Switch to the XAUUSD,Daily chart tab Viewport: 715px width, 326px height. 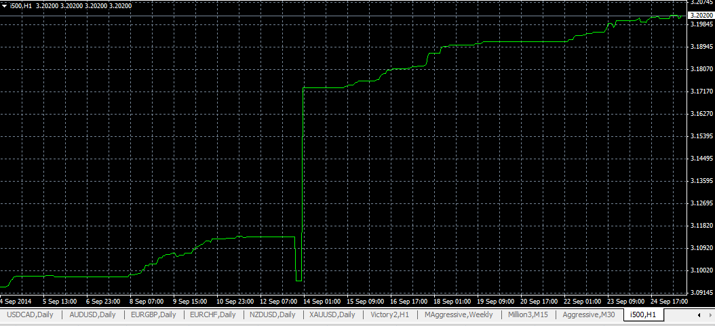[x=332, y=314]
